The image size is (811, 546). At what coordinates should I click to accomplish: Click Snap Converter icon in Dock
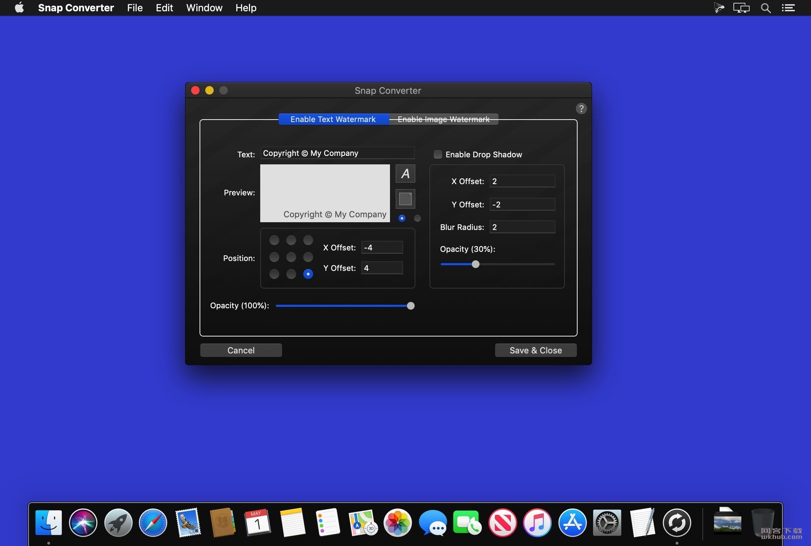pos(677,522)
